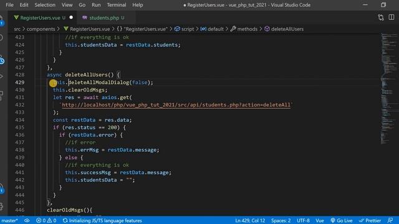Open the Help menu
The height and width of the screenshot is (224, 399).
click(137, 5)
